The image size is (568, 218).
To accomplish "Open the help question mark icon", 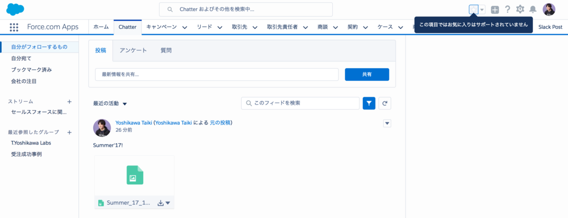I will click(x=508, y=9).
